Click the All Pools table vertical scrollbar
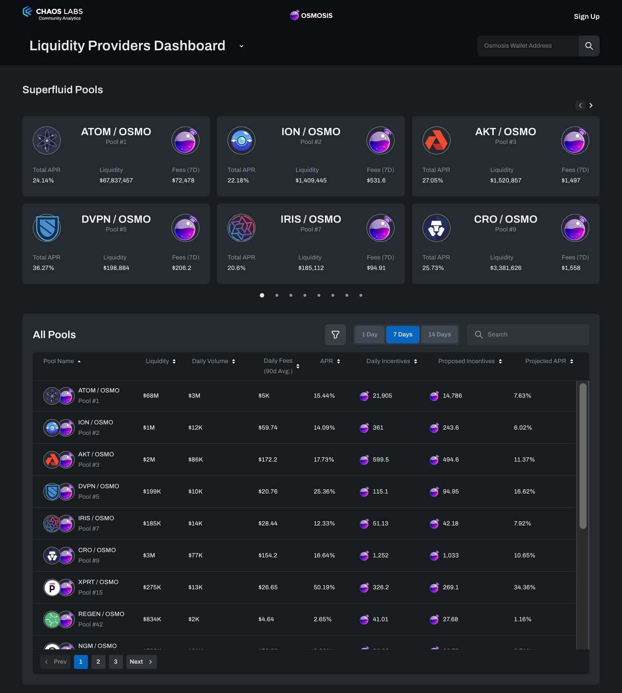This screenshot has width=622, height=693. click(583, 456)
